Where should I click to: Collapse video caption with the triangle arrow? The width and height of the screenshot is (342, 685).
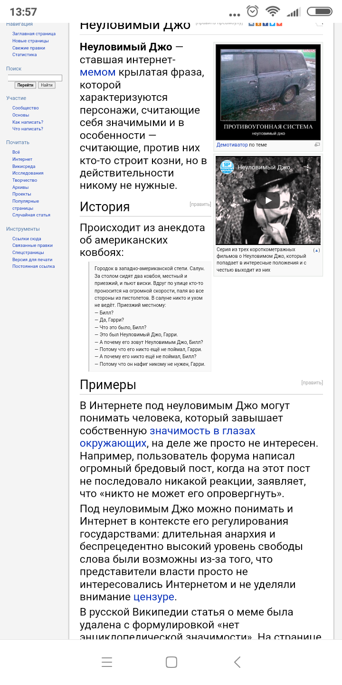coord(316,250)
